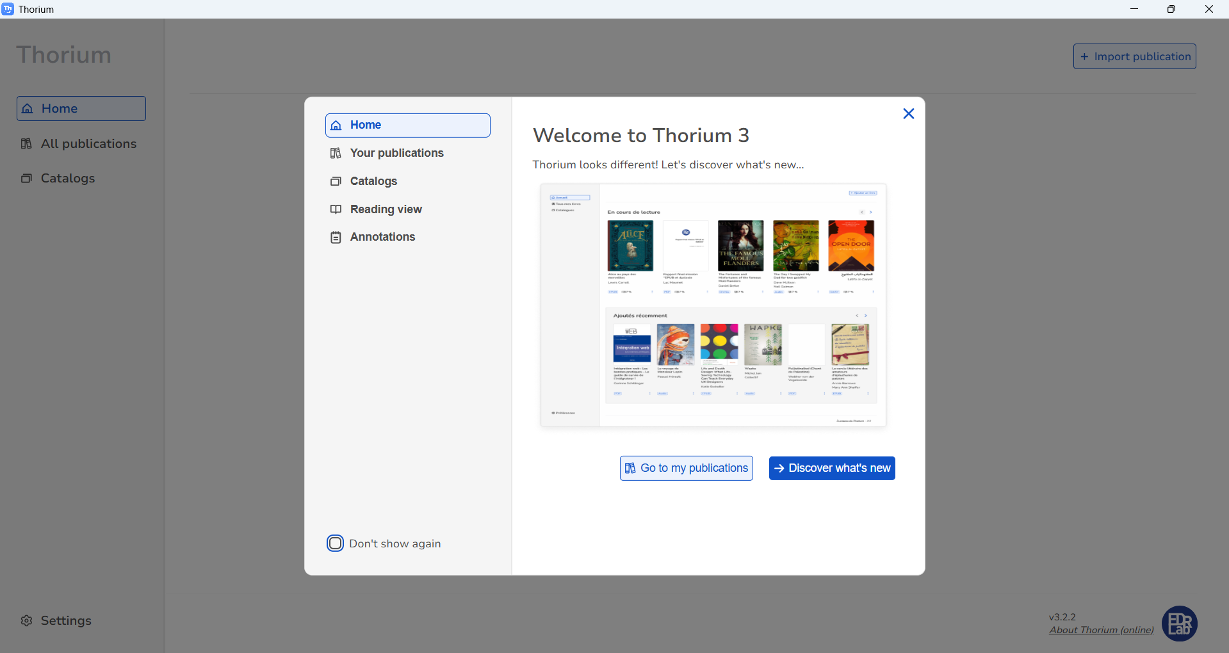1229x653 pixels.
Task: Click the Thorium app icon in title bar
Action: tap(8, 9)
